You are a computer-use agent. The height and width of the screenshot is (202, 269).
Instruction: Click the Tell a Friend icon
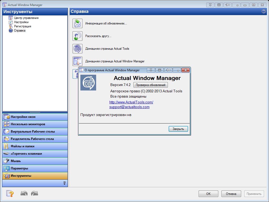[77, 36]
